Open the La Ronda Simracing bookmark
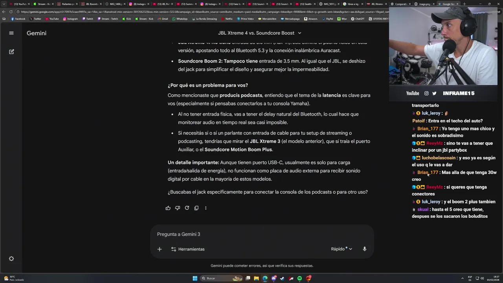The image size is (503, 283). (204, 19)
